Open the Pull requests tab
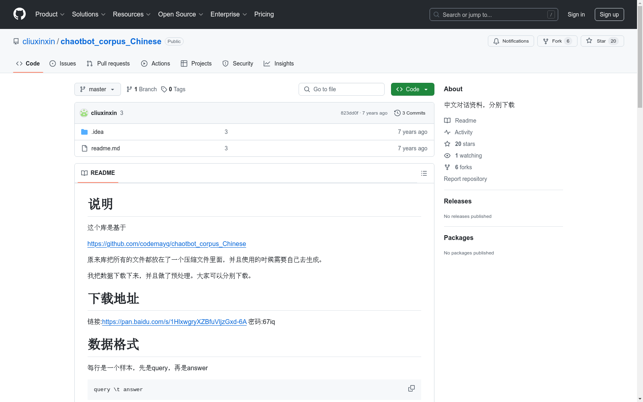643x402 pixels. pyautogui.click(x=108, y=64)
